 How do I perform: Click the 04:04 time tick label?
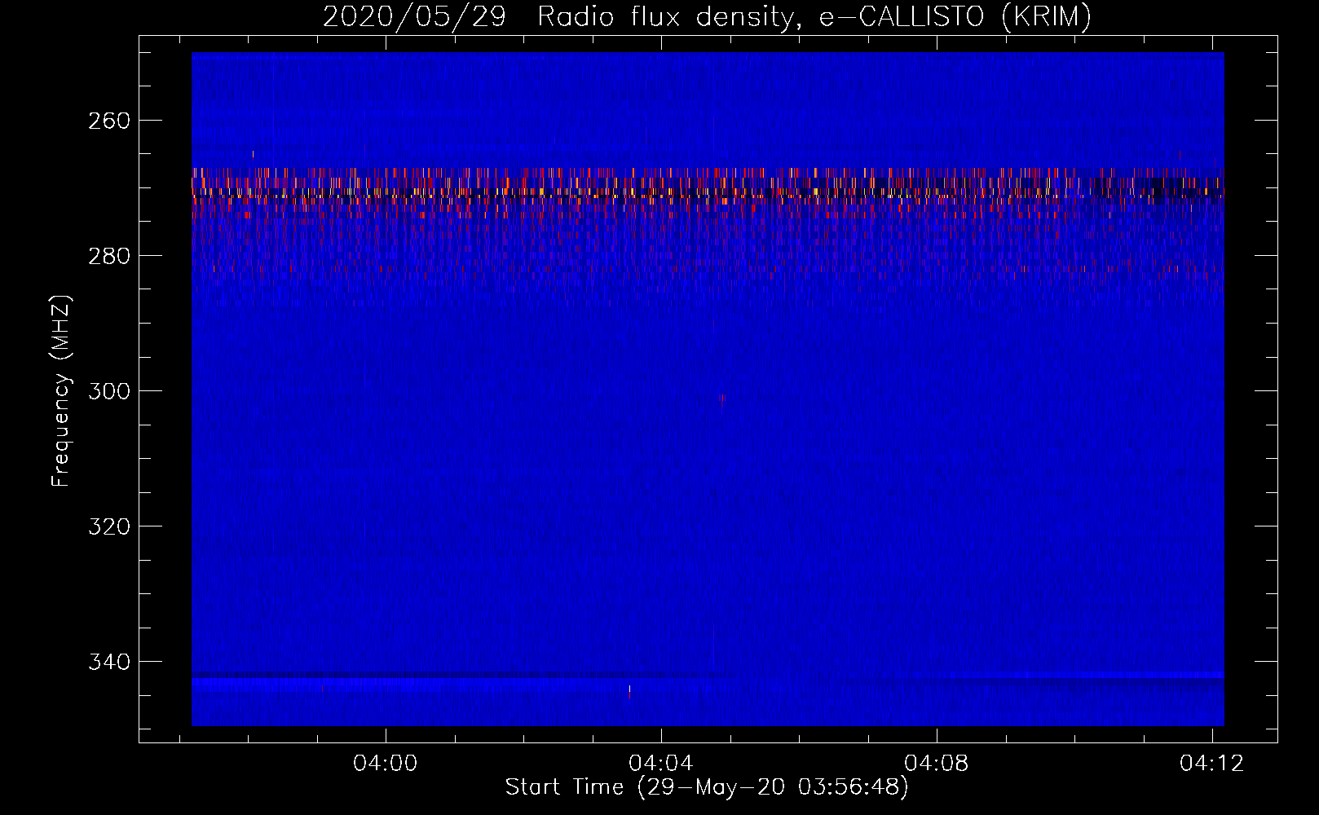(661, 763)
